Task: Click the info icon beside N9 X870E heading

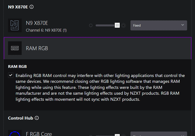Action: [x=32, y=7]
